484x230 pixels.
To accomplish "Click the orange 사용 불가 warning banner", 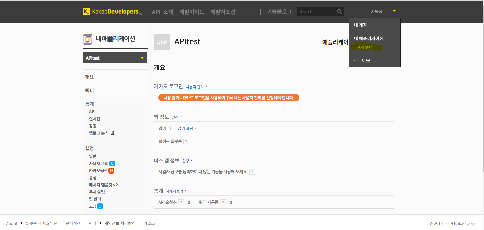I will click(229, 98).
